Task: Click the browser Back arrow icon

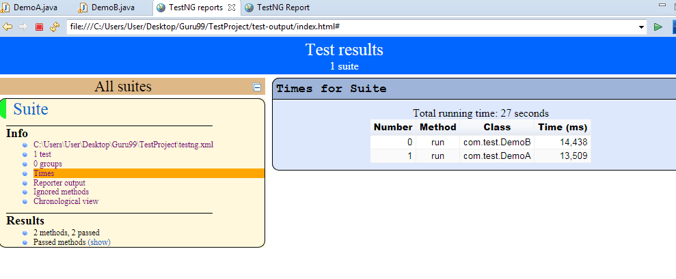Action: click(x=8, y=27)
